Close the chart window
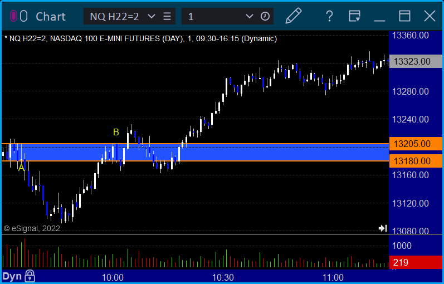The width and height of the screenshot is (444, 284). point(430,16)
